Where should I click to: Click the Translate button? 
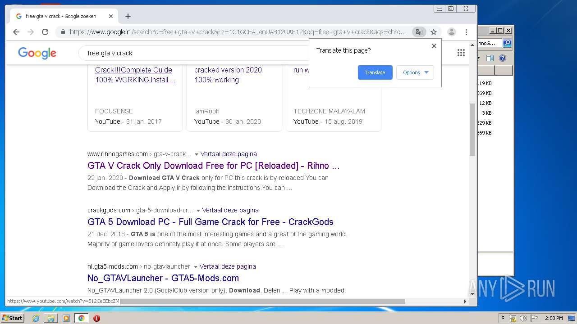375,72
